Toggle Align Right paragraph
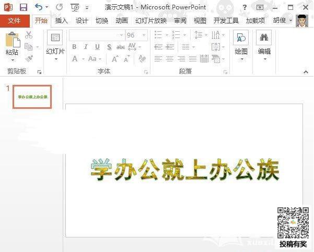 pyautogui.click(x=181, y=59)
